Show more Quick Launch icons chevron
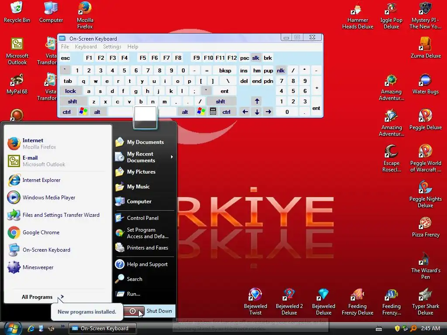Viewport: 447px width, 335px height. (63, 326)
